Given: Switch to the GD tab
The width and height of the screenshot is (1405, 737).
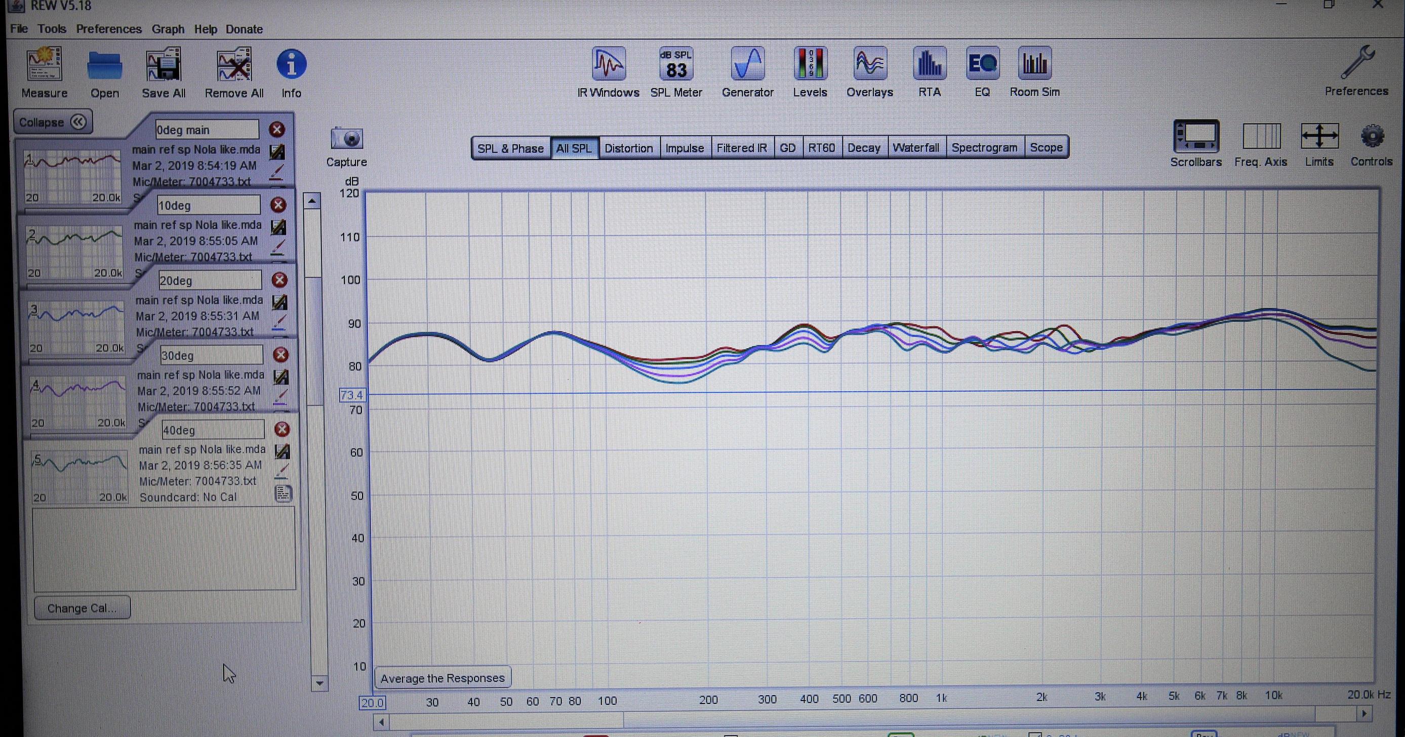Looking at the screenshot, I should pyautogui.click(x=788, y=148).
